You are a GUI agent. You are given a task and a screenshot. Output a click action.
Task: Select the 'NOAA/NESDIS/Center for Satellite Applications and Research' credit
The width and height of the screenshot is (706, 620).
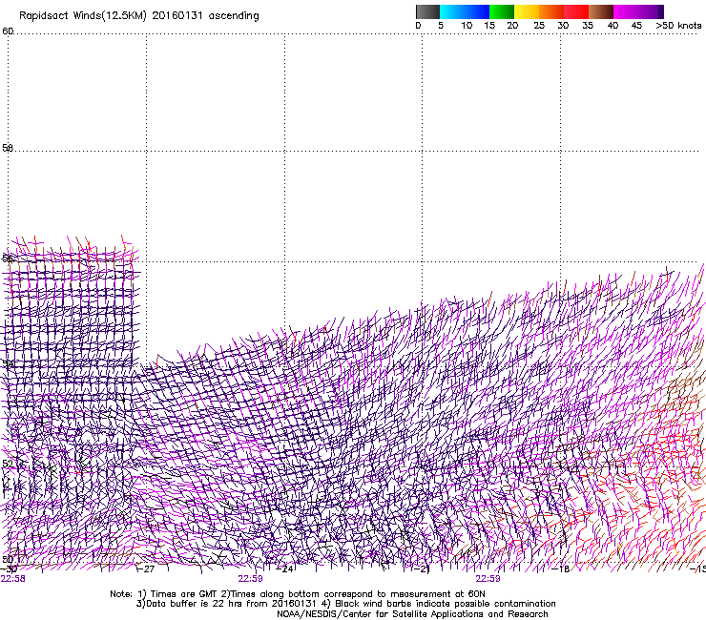[412, 614]
